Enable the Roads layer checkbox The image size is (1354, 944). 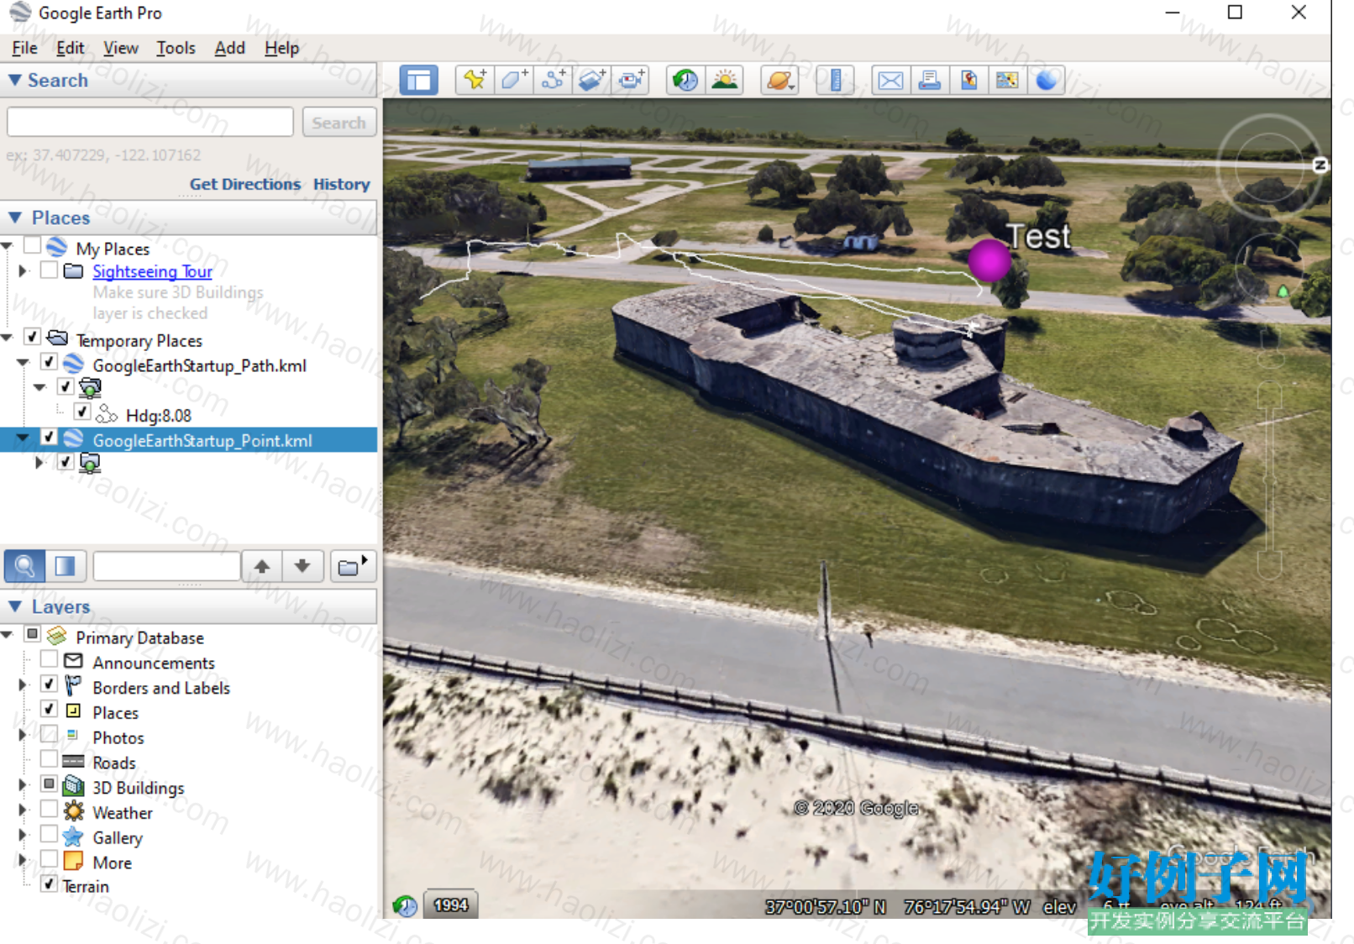point(50,759)
